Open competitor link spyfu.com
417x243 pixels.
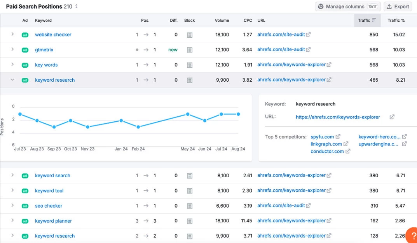[x=322, y=137]
